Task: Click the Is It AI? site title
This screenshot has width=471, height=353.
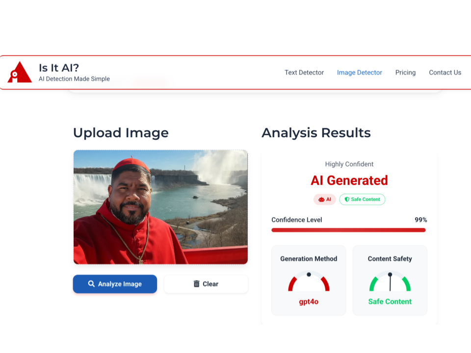Action: (x=59, y=68)
